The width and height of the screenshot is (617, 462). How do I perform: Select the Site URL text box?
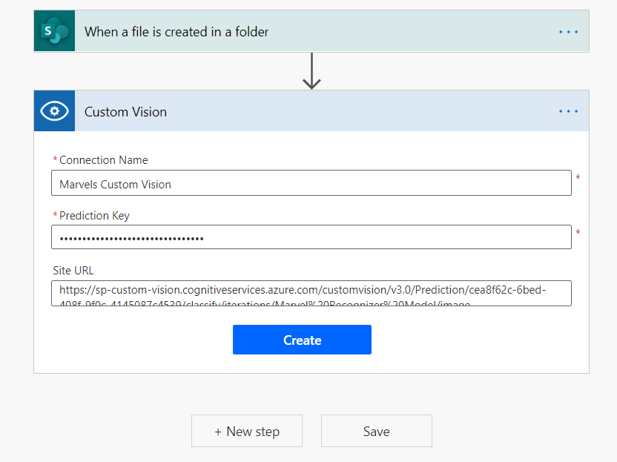coord(311,293)
